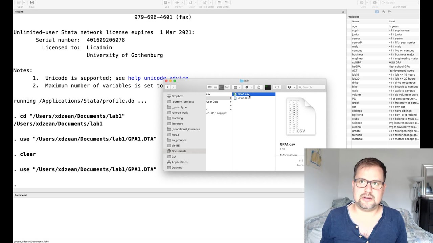Click the Results pane search magnifier icon

(343, 12)
